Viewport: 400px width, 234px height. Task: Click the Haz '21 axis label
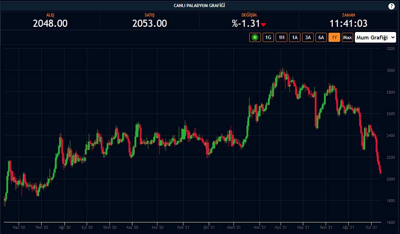(303, 227)
